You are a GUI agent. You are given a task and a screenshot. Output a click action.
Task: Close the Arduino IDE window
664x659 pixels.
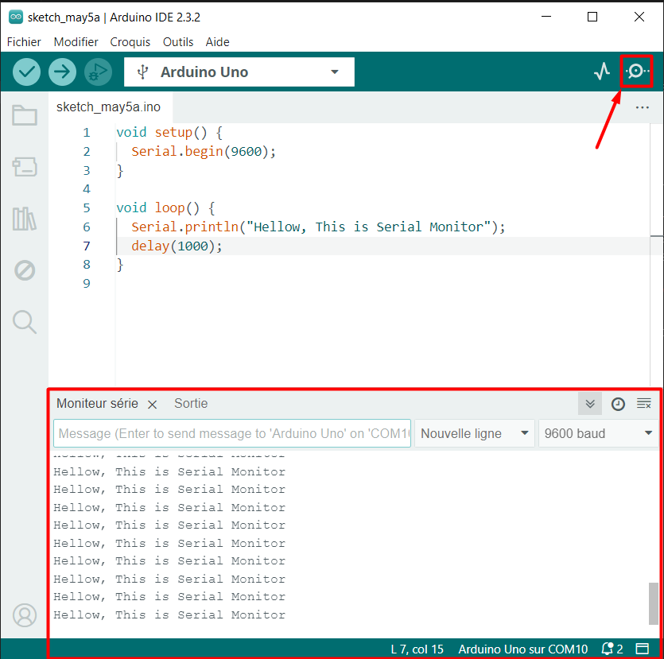(x=639, y=17)
